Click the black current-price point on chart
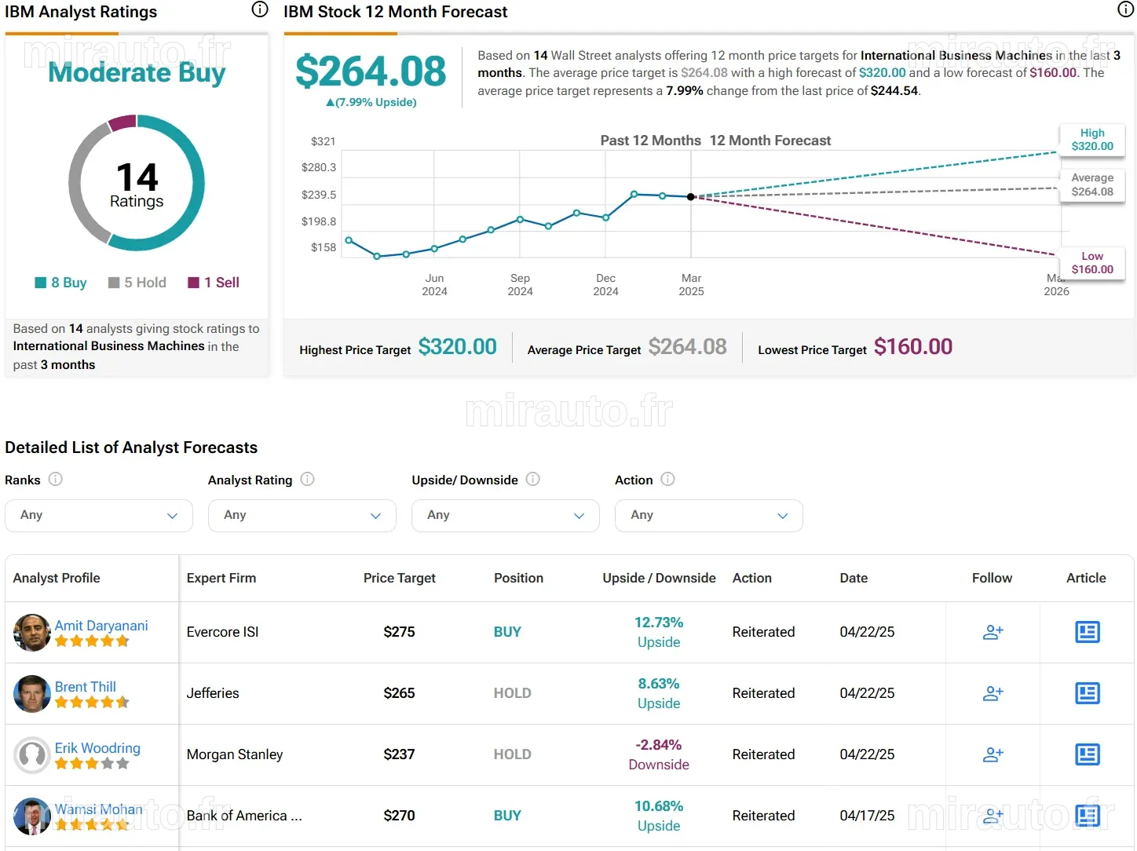 pos(691,196)
